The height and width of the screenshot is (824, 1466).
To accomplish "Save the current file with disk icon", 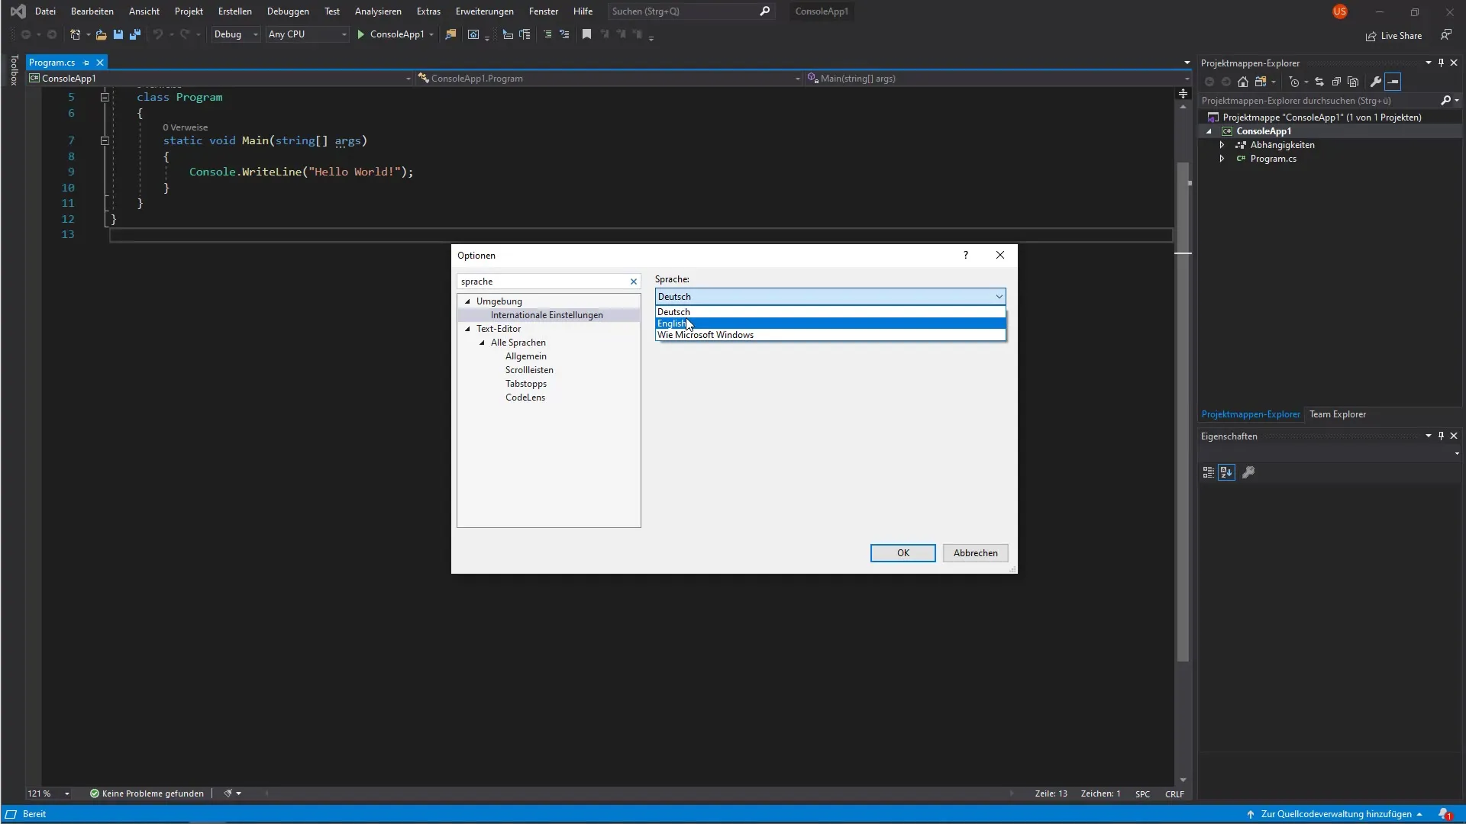I will click(118, 34).
